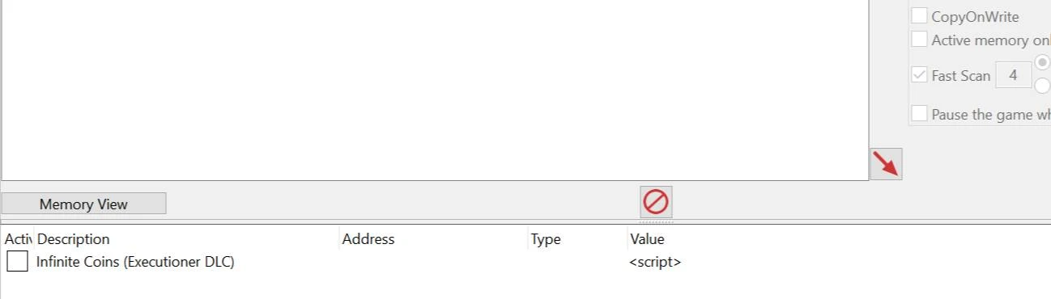The width and height of the screenshot is (1051, 299).
Task: Select the filled radio button beside Fast Scan value
Action: point(1043,63)
